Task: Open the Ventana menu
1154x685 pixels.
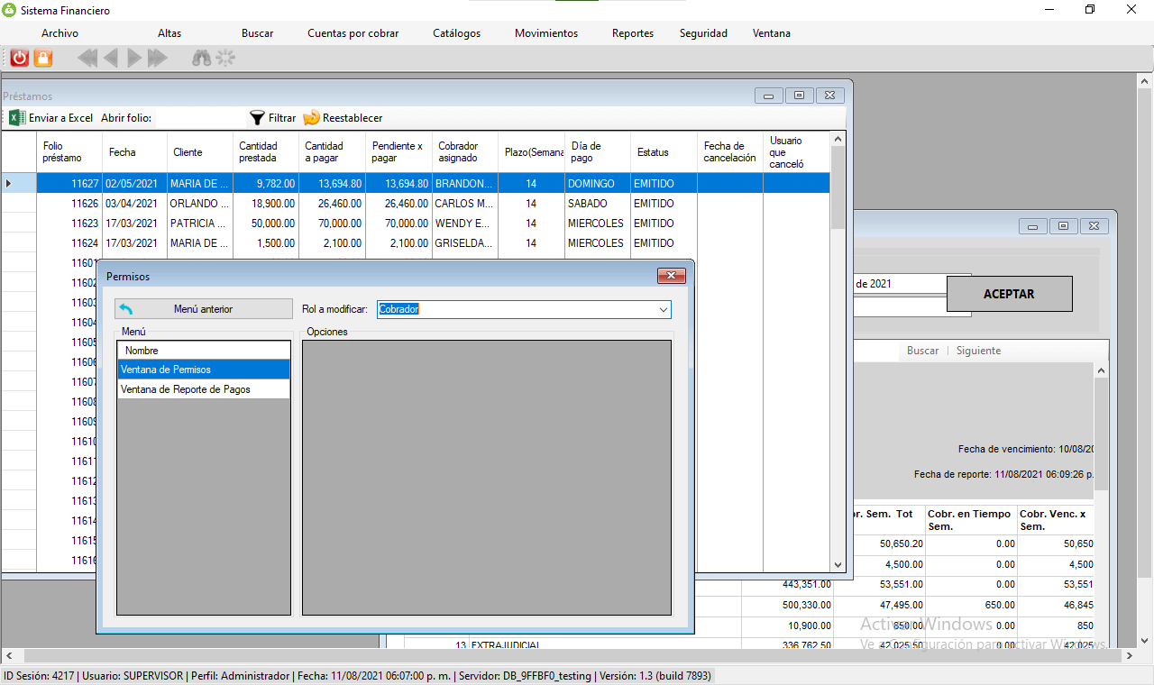Action: pyautogui.click(x=772, y=33)
